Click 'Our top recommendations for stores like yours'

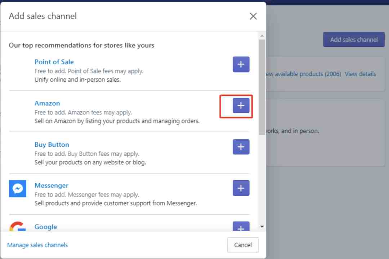point(82,45)
